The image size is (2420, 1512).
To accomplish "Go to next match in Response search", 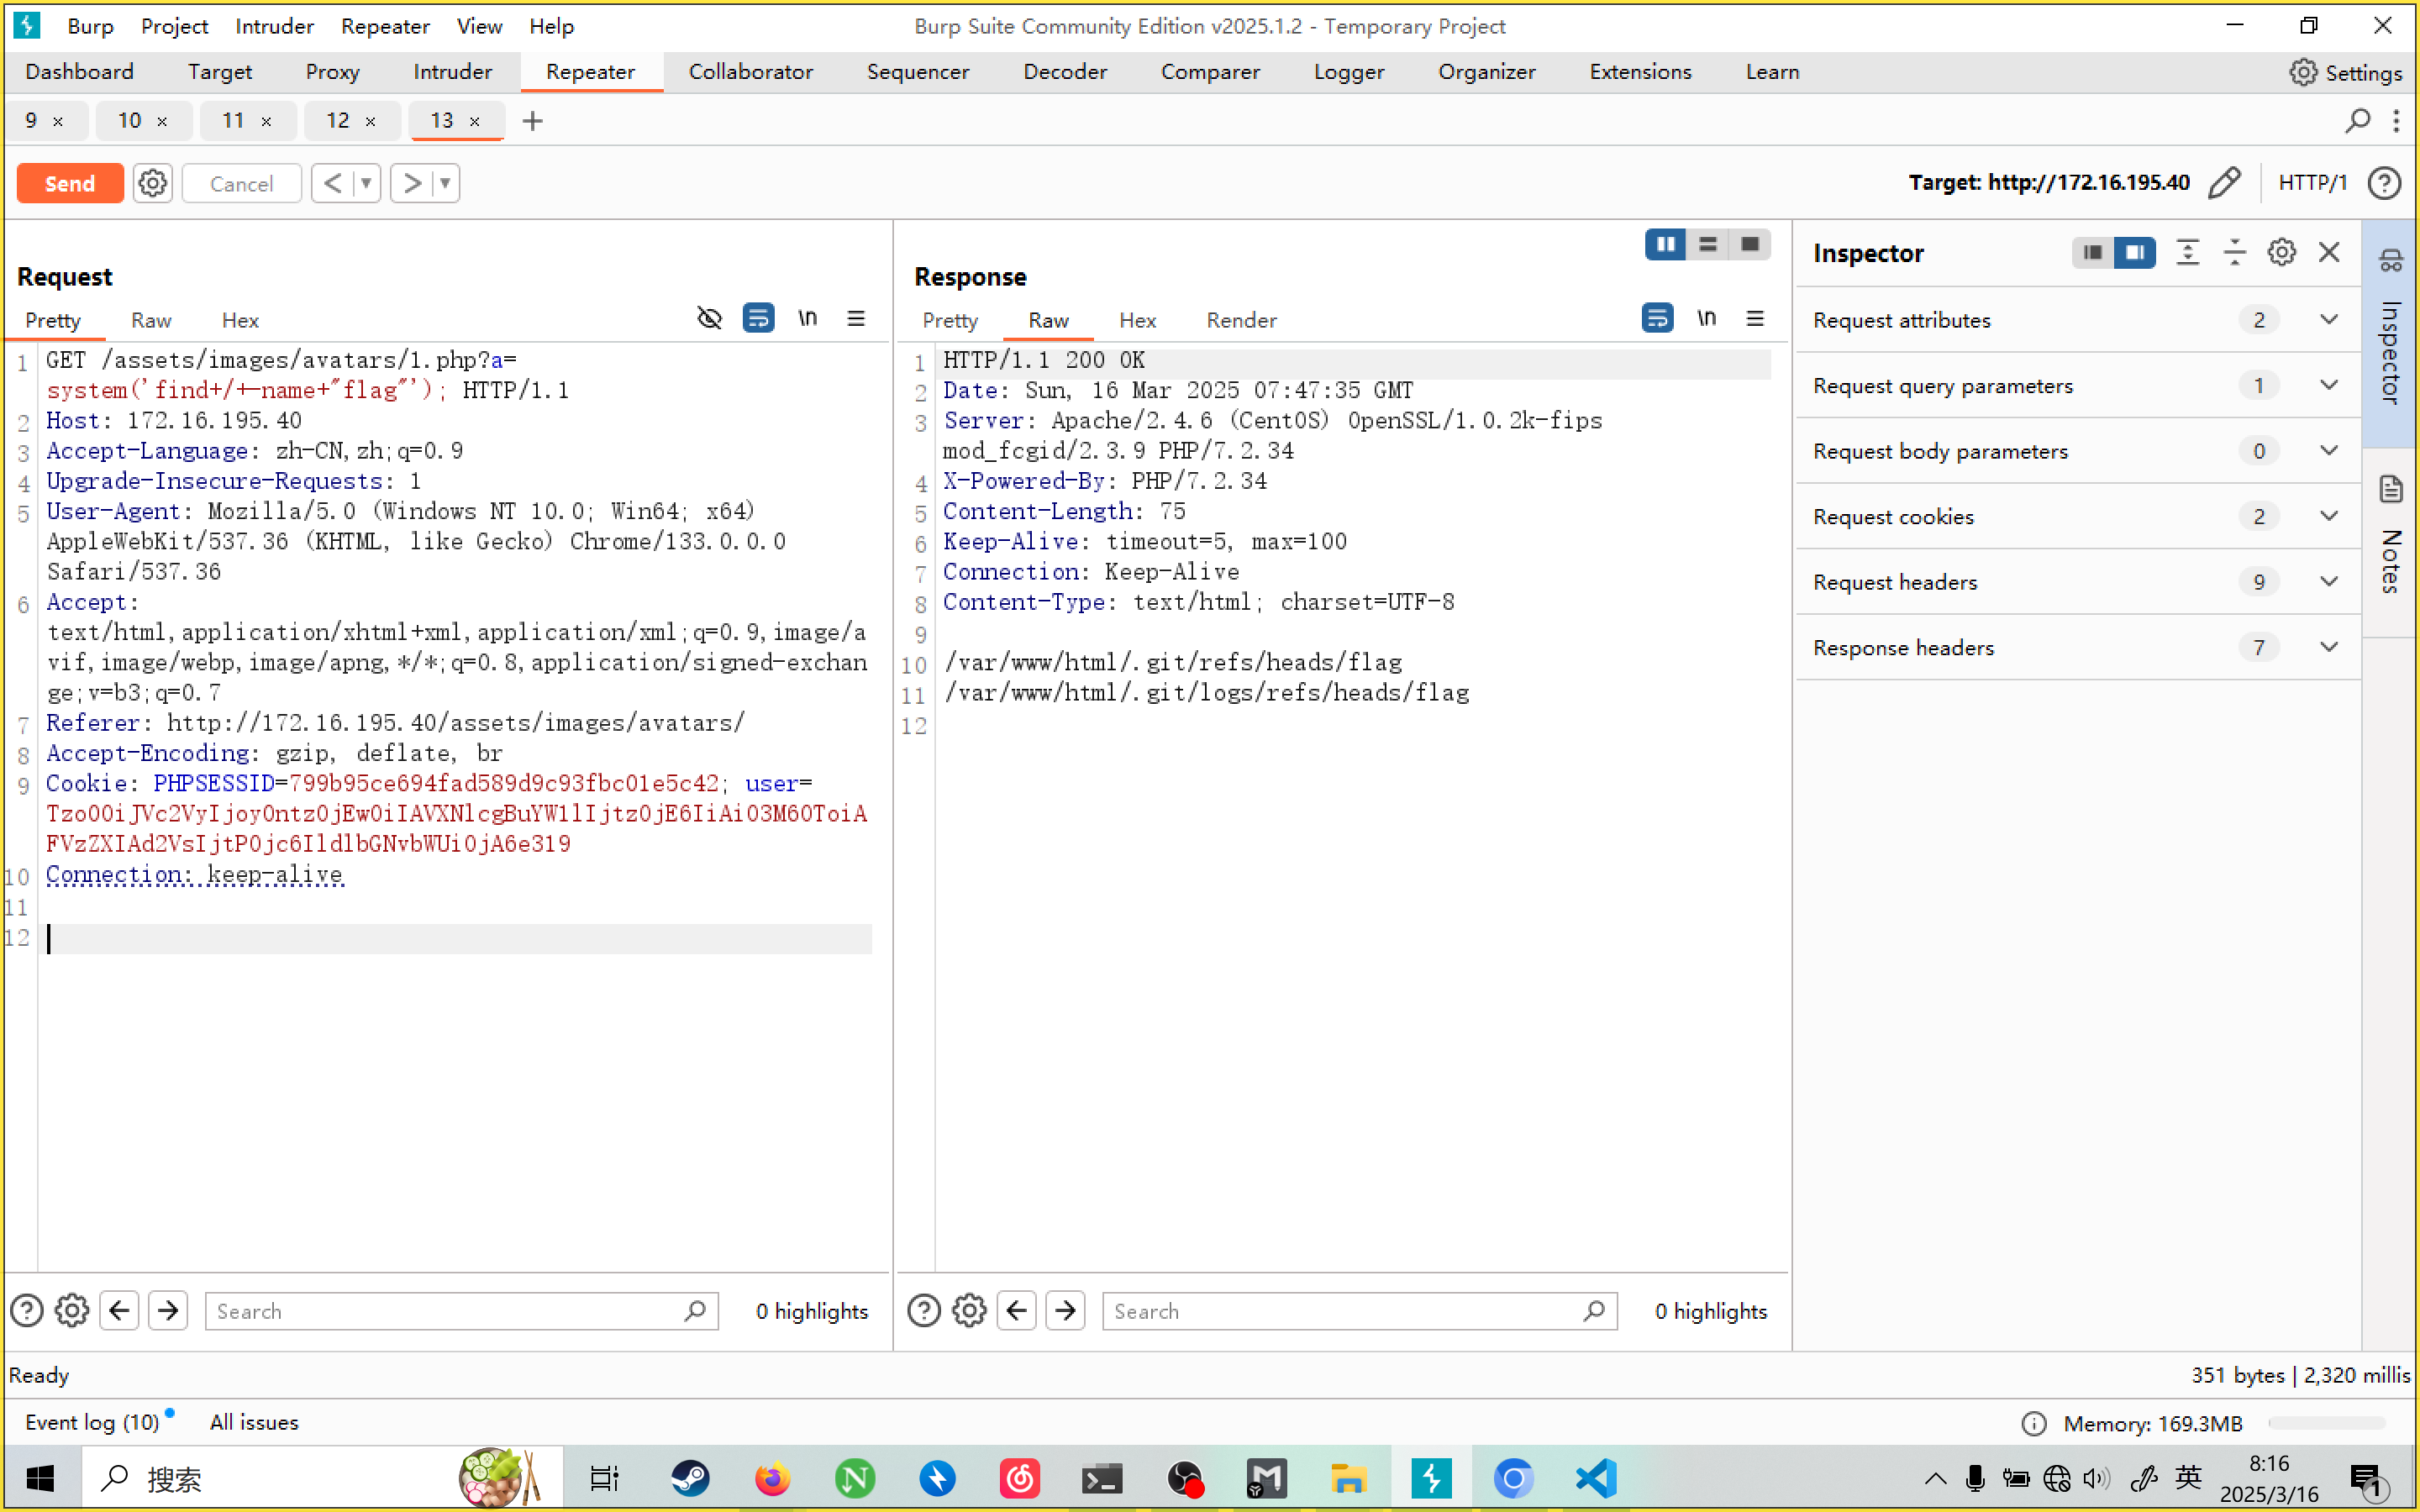I will pos(1066,1310).
